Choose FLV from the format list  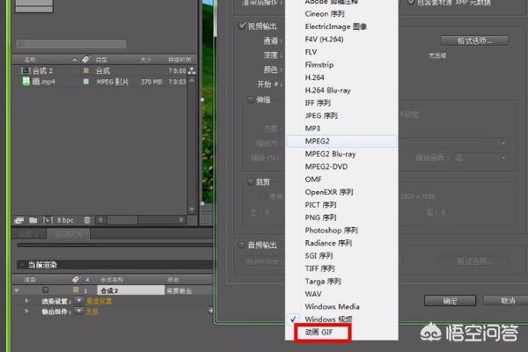311,52
